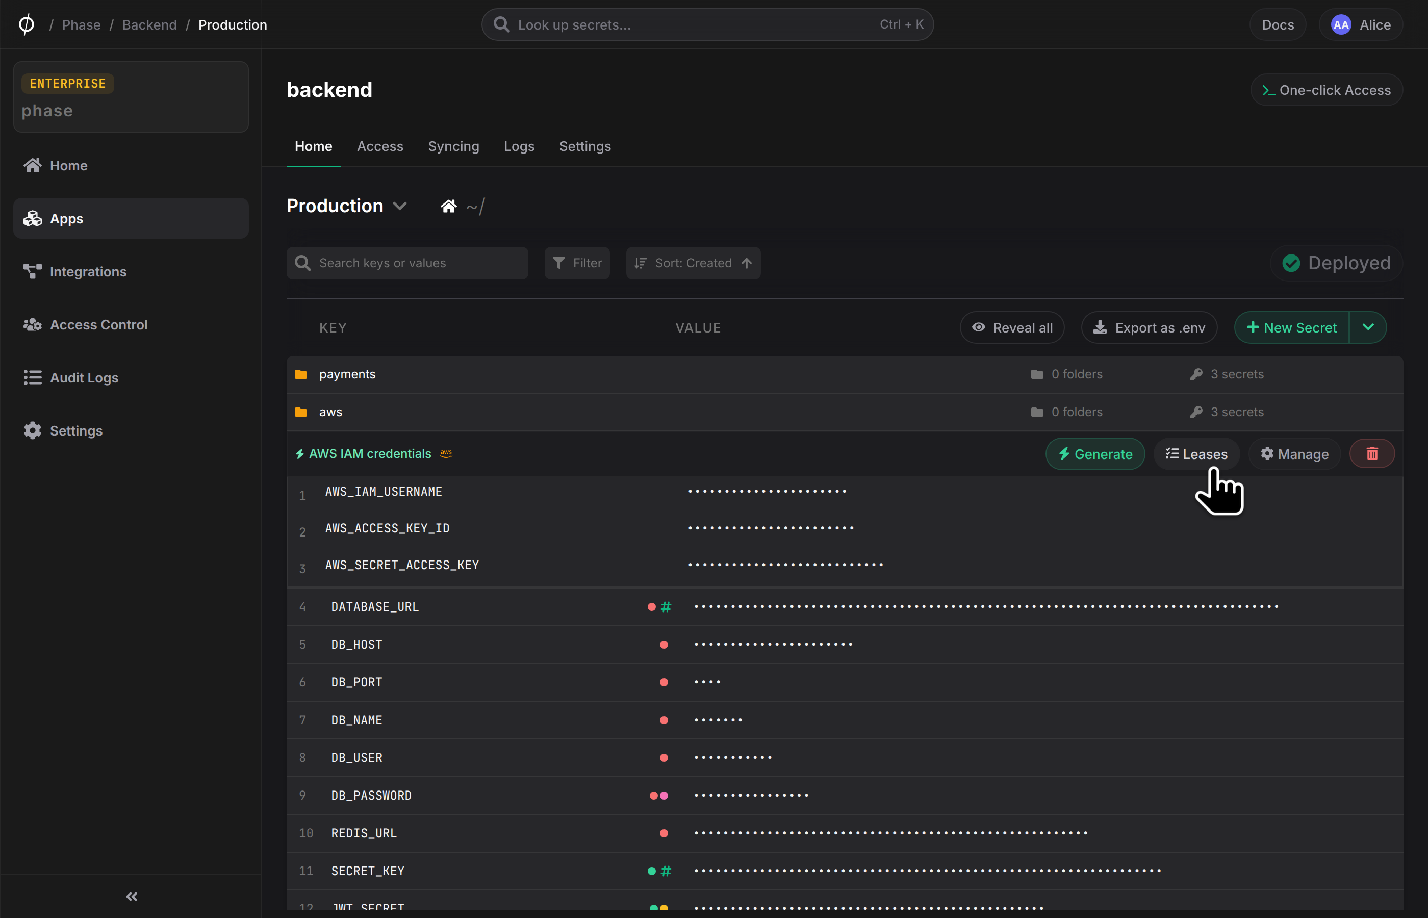This screenshot has width=1428, height=918.
Task: Open the Docs link
Action: pyautogui.click(x=1278, y=24)
